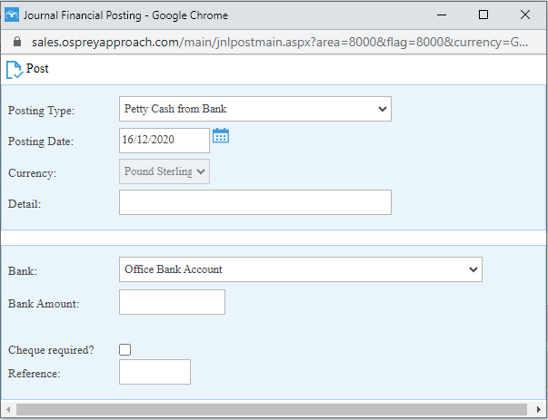This screenshot has height=420, width=548.
Task: Focus the Detail text field
Action: 255,202
